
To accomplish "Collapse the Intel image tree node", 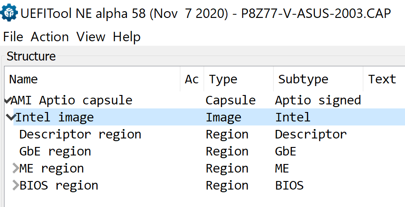I will click(x=11, y=117).
